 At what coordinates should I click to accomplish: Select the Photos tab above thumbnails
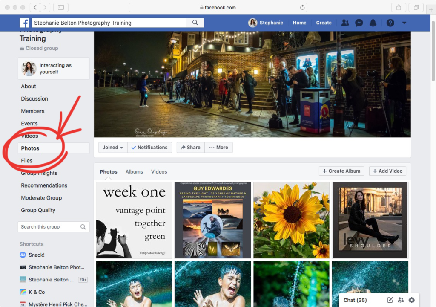109,171
